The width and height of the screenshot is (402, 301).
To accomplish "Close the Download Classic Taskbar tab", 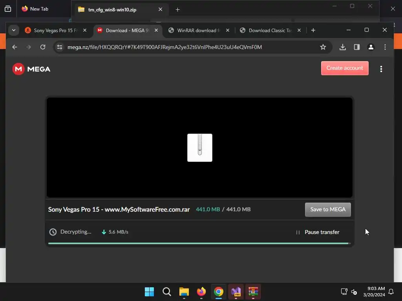I will 299,31.
